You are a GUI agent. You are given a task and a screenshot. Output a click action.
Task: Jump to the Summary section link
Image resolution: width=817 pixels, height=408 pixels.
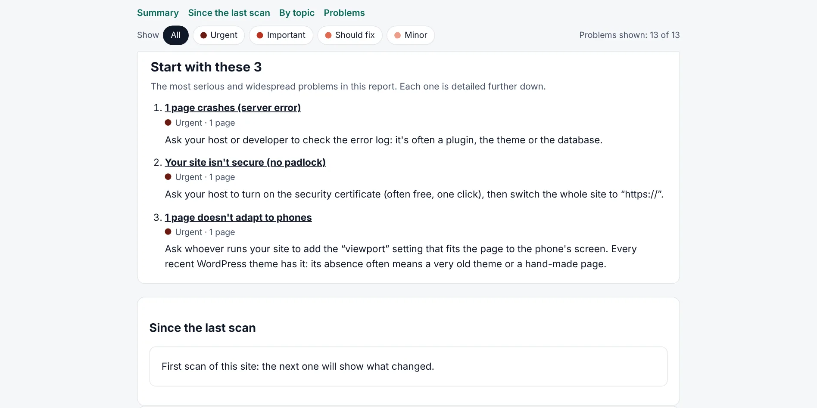158,13
